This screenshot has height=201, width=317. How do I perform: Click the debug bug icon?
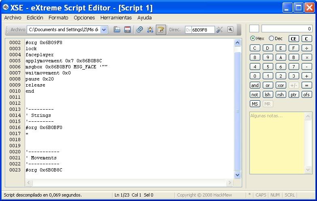150,30
